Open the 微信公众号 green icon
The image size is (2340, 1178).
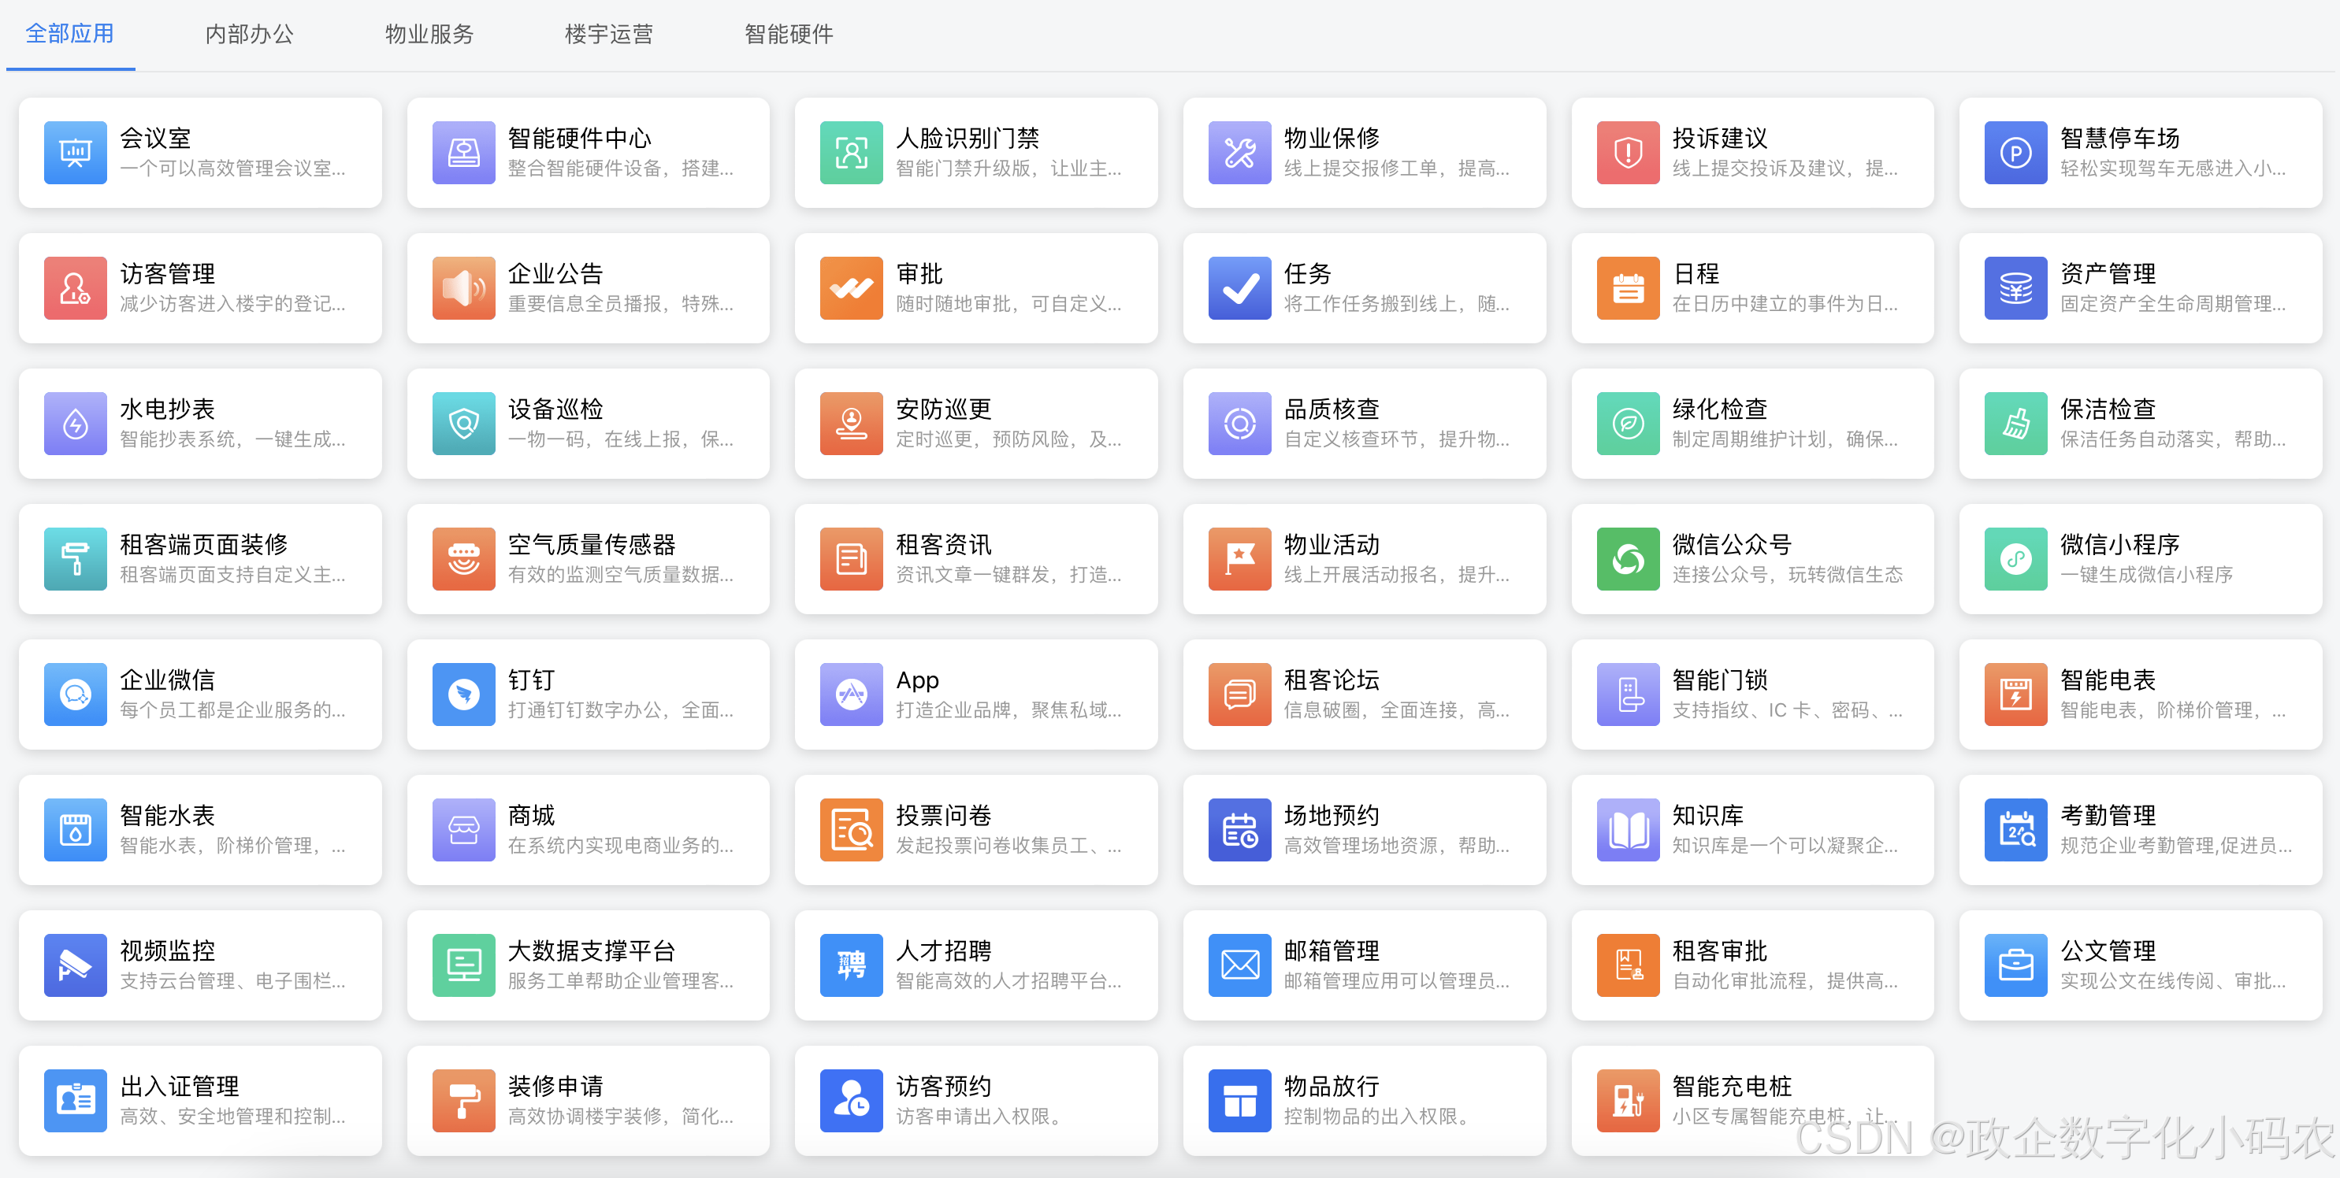pyautogui.click(x=1627, y=559)
